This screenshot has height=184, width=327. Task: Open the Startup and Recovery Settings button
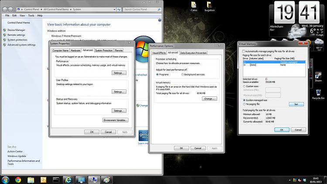[119, 111]
